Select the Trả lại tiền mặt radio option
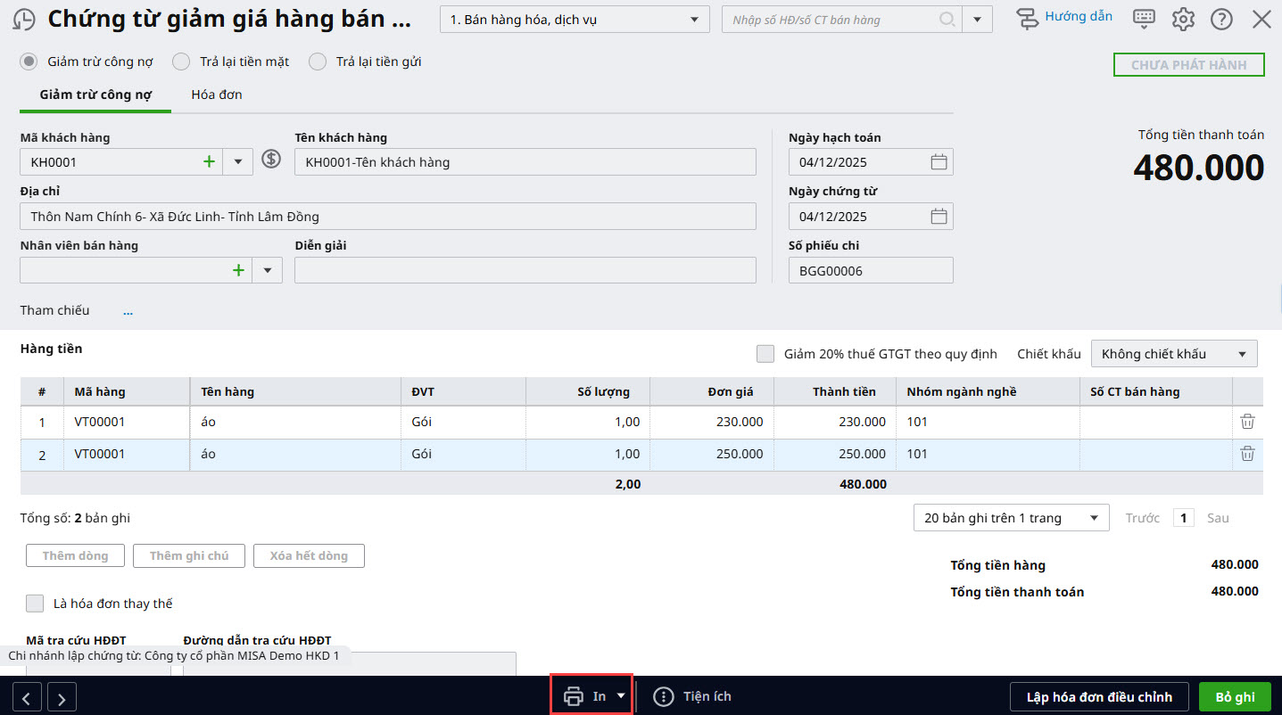1282x715 pixels. coord(181,62)
